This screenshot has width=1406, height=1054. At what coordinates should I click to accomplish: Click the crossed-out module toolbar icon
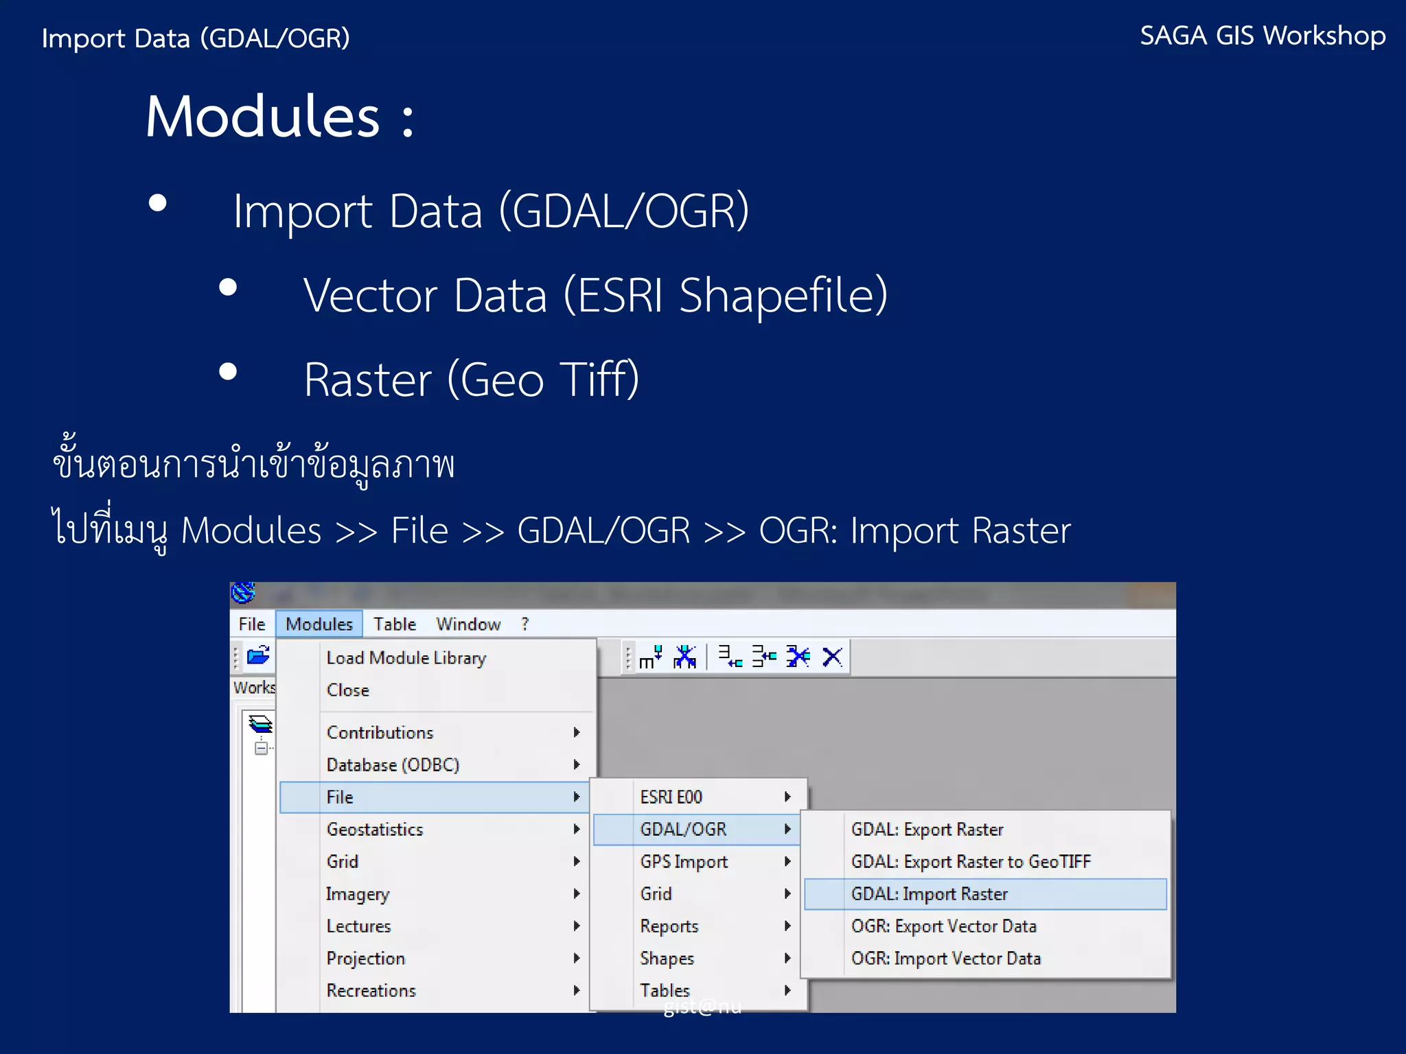(684, 657)
